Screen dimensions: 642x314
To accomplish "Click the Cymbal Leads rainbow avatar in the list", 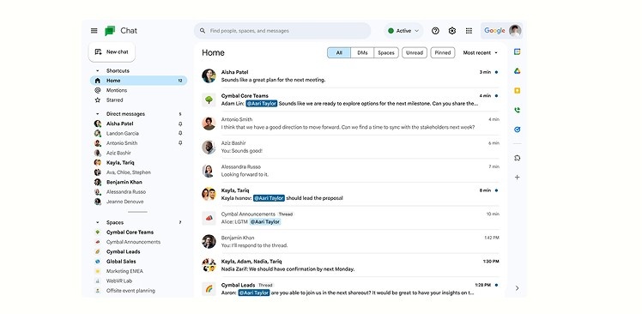I will pos(209,288).
